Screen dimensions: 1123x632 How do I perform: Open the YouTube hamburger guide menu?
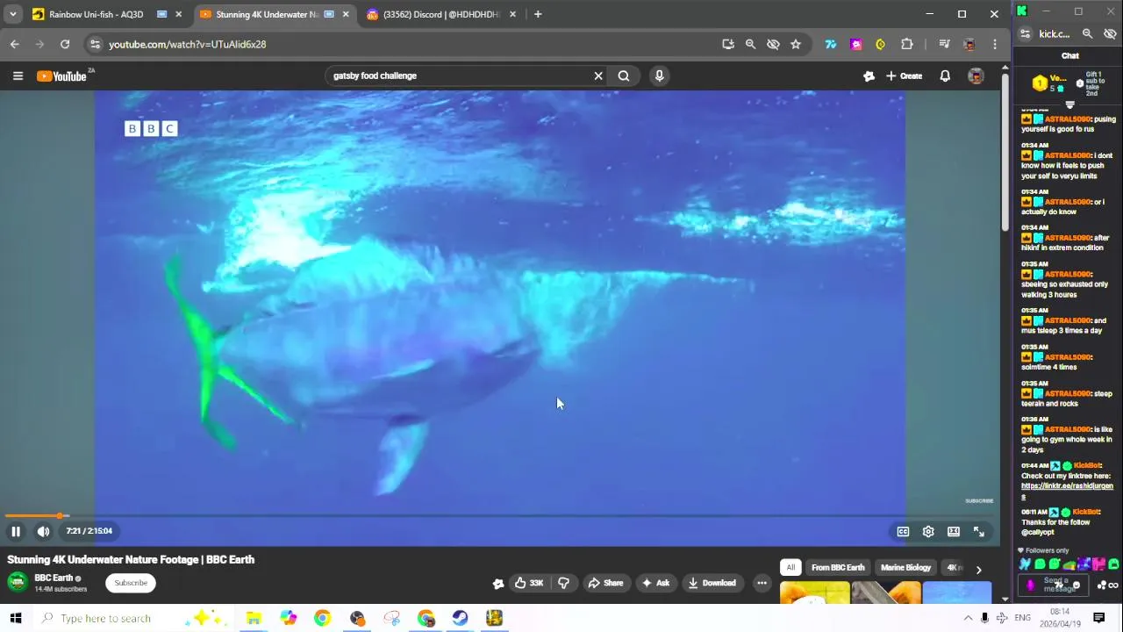(x=18, y=76)
